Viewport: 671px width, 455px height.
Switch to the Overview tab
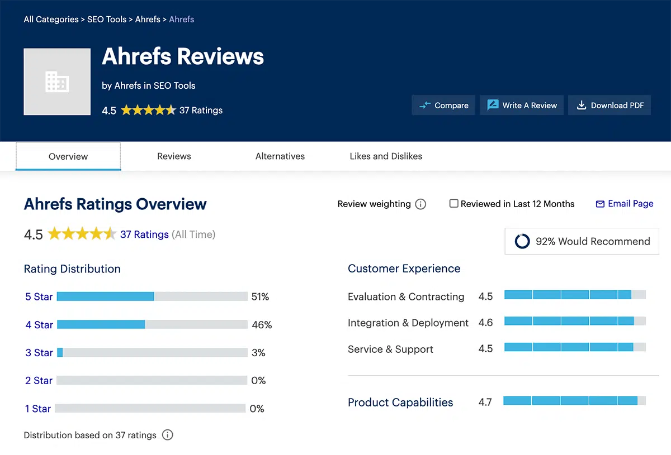pyautogui.click(x=68, y=156)
